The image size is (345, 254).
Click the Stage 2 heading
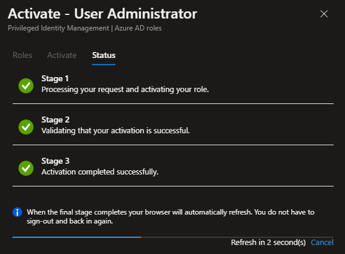56,120
